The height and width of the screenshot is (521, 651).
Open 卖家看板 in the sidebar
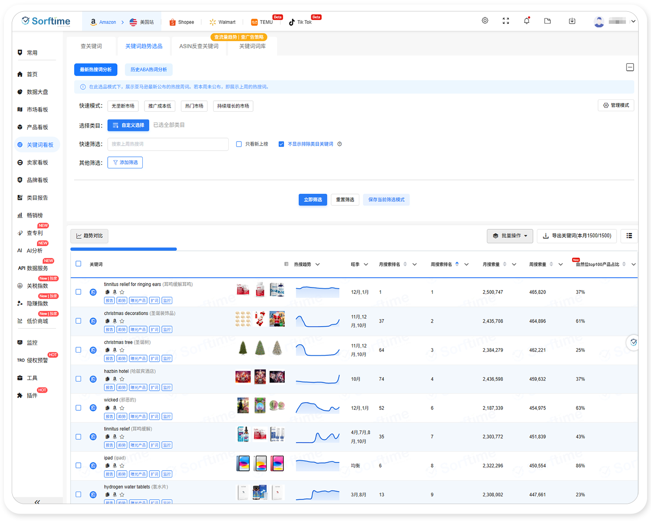37,162
